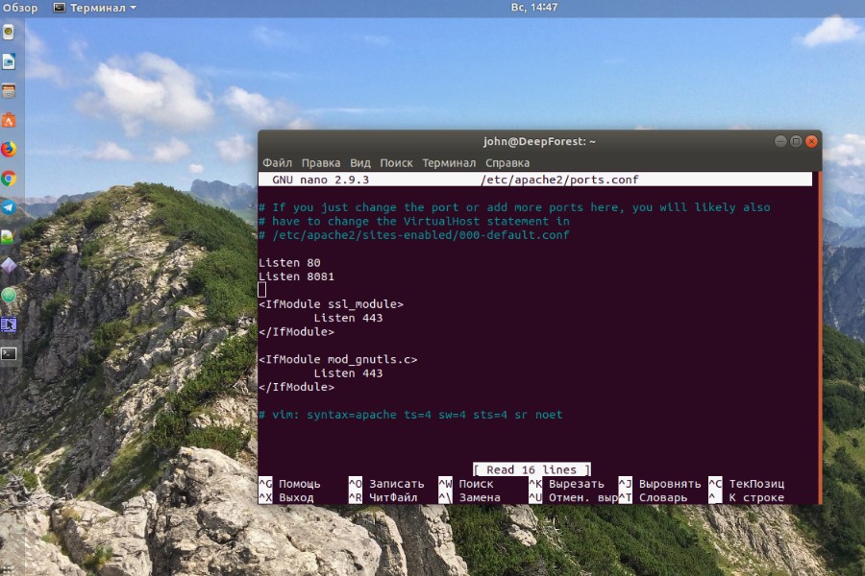Launch Google Chrome from the dock
This screenshot has width=865, height=576.
click(9, 178)
